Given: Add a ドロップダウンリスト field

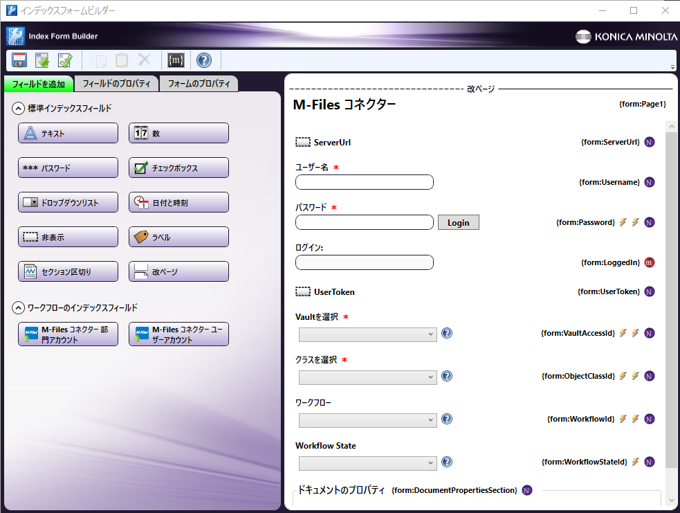Looking at the screenshot, I should pos(68,202).
